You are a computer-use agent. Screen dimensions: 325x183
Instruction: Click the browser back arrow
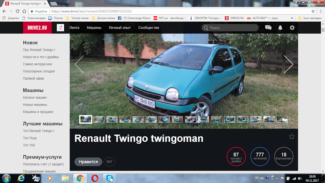(x=4, y=11)
